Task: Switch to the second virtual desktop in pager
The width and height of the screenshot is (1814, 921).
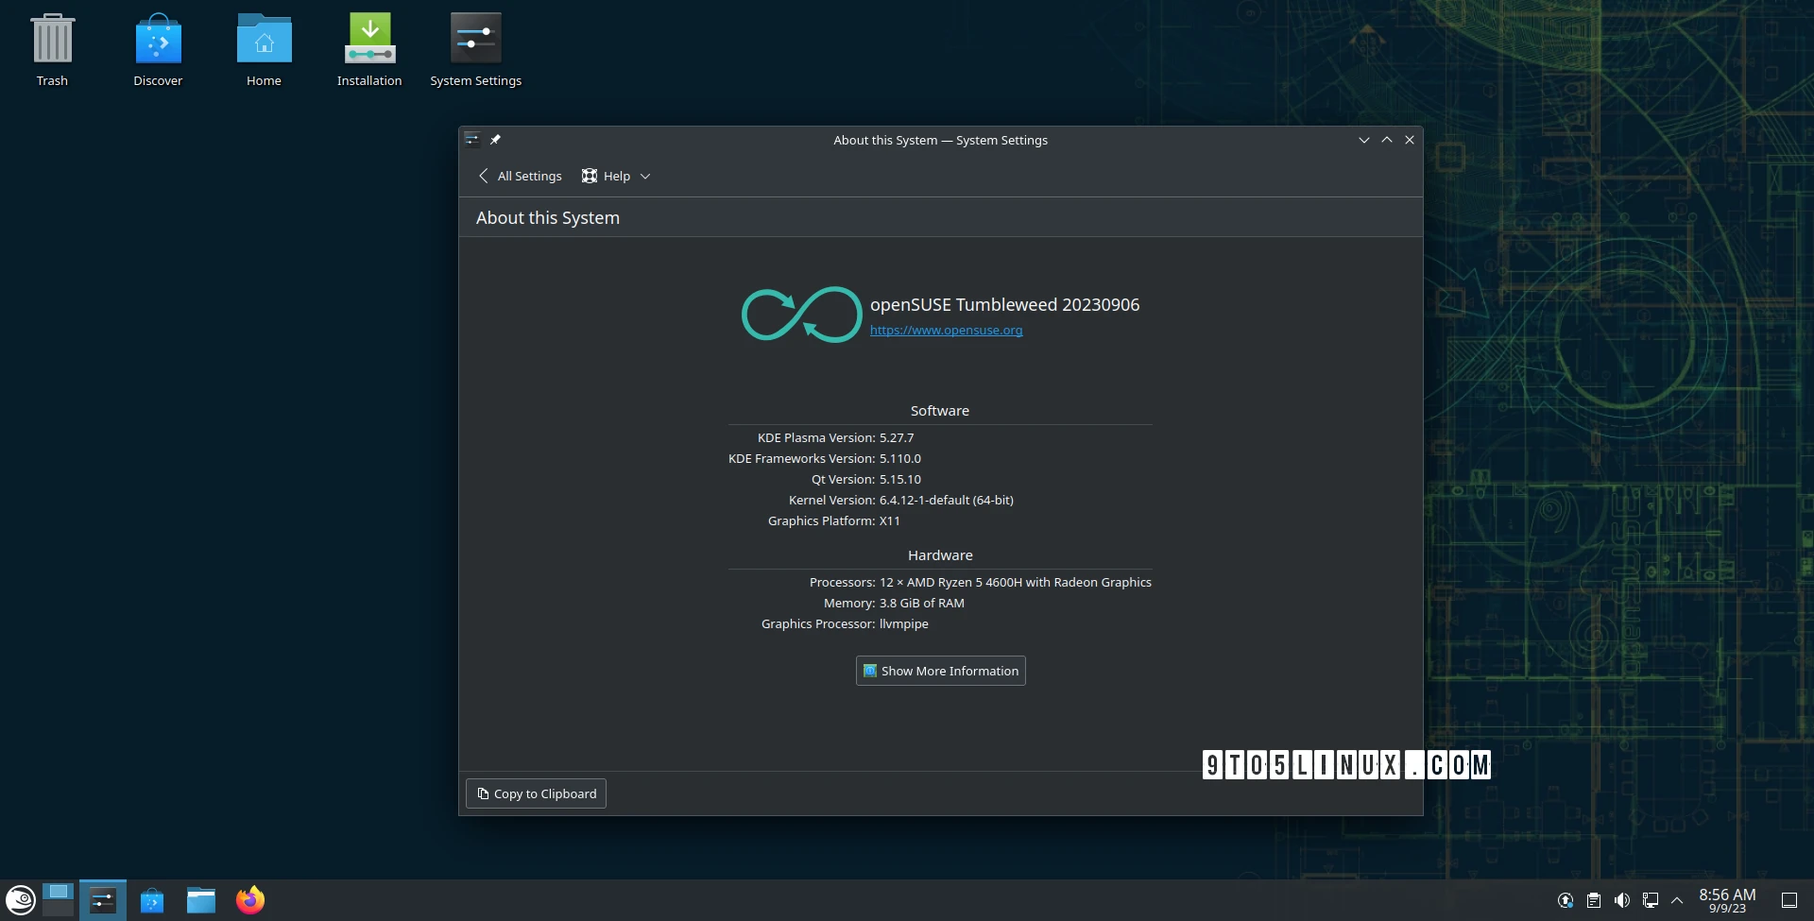Action: click(x=58, y=909)
